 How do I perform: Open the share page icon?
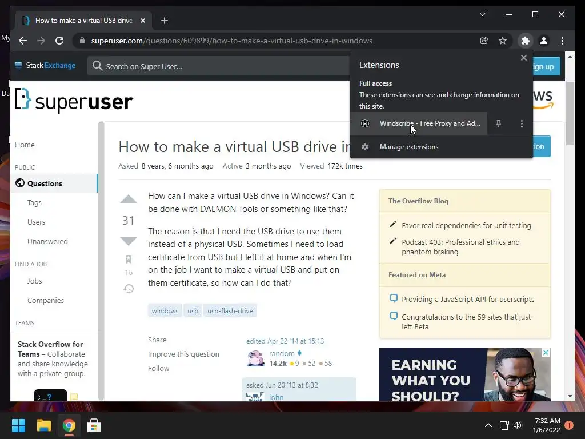(x=484, y=41)
